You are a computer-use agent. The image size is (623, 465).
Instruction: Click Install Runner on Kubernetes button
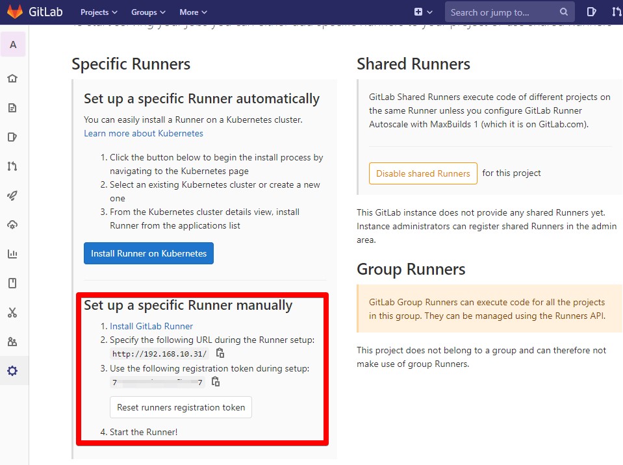[149, 253]
